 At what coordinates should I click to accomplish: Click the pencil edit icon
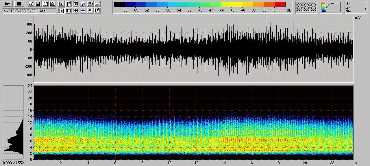pyautogui.click(x=97, y=11)
